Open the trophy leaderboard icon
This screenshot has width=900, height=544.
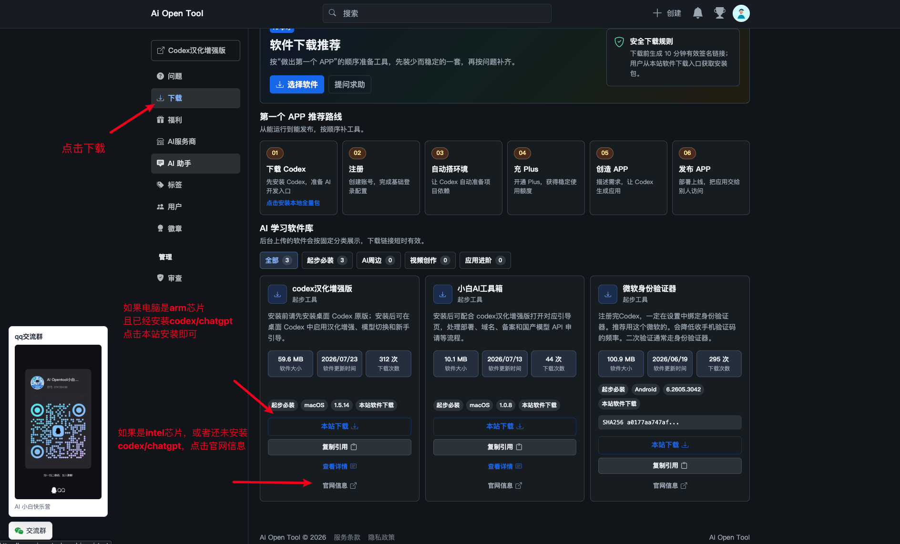pos(719,13)
